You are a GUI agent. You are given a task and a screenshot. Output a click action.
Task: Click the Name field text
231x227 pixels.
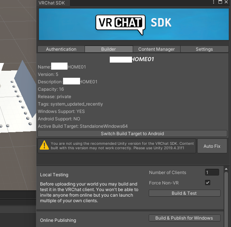[x=62, y=67]
